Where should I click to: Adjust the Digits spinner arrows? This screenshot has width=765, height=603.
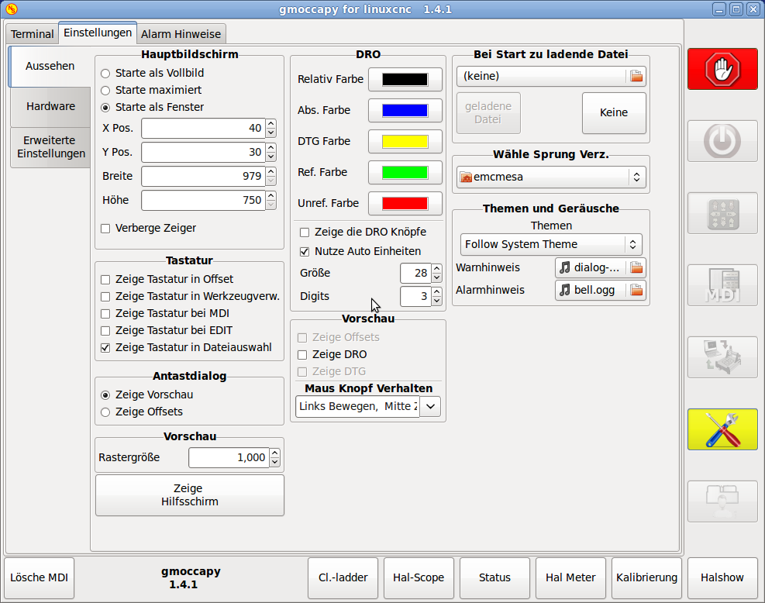[436, 296]
